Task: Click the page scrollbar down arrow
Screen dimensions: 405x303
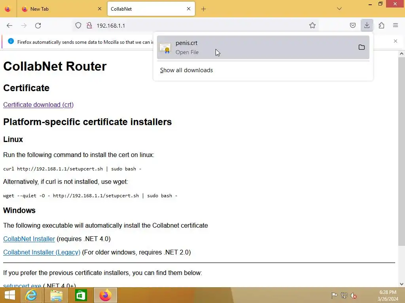Action: click(401, 284)
